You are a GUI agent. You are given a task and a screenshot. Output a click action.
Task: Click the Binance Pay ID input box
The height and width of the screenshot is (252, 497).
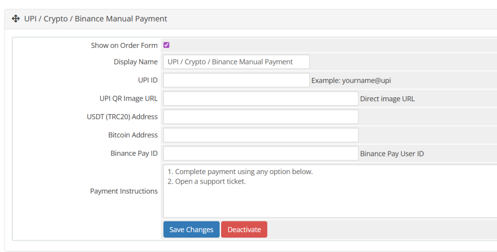coord(261,154)
